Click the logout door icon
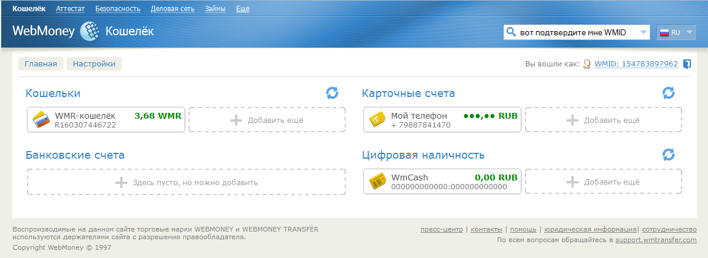Viewport: 708px width, 258px height. click(687, 64)
